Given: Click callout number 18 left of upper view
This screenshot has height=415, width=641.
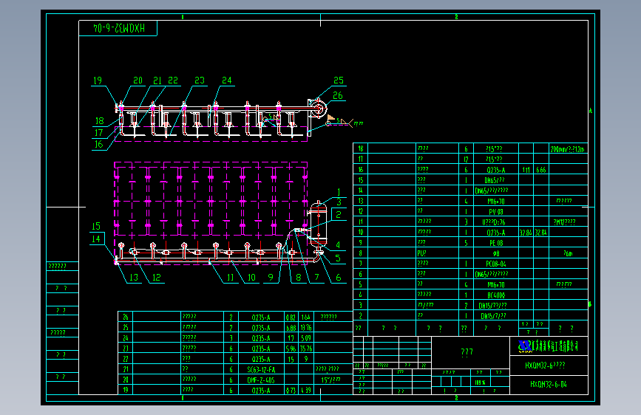Looking at the screenshot, I should [100, 121].
